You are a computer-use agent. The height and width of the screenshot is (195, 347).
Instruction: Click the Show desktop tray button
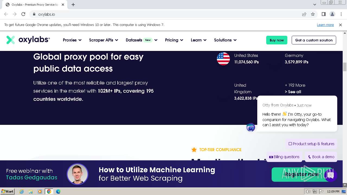tap(343, 191)
